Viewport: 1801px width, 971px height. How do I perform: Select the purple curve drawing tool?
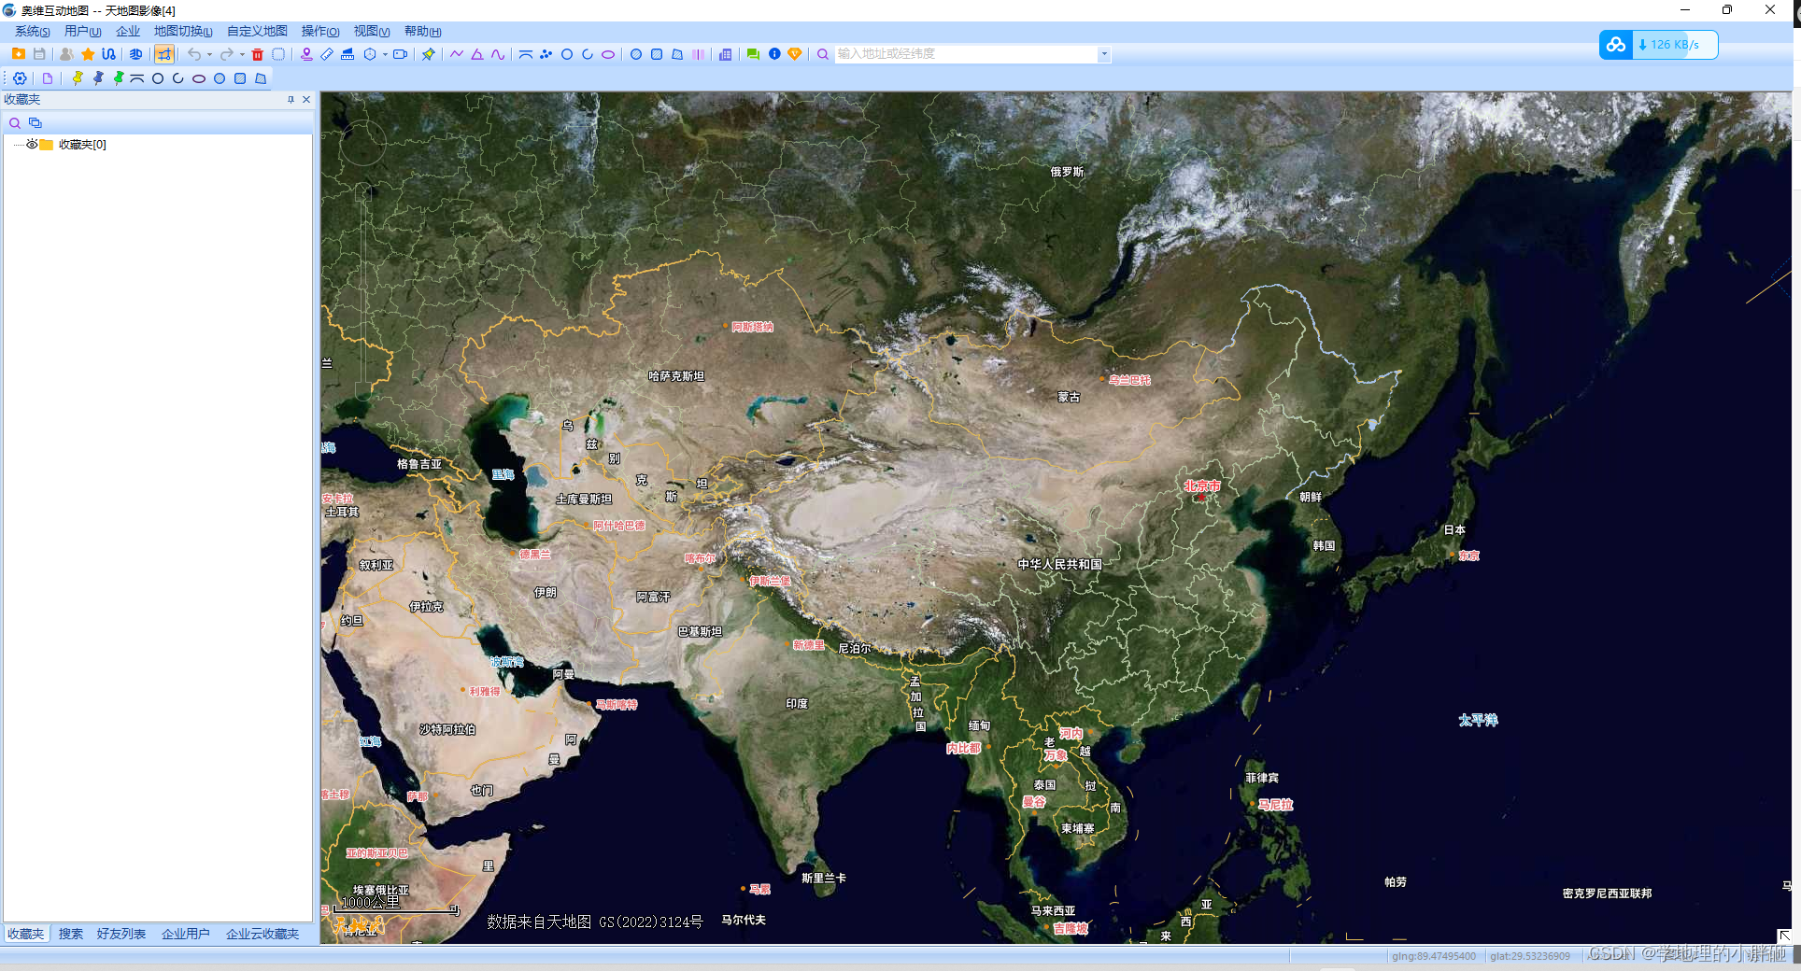(498, 54)
